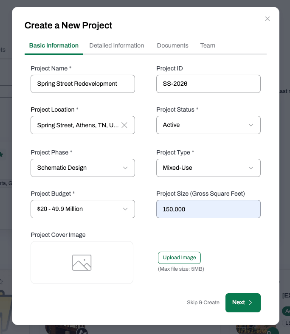Image resolution: width=290 pixels, height=334 pixels.
Task: Click the image placeholder icon in cover box
Action: (82, 263)
